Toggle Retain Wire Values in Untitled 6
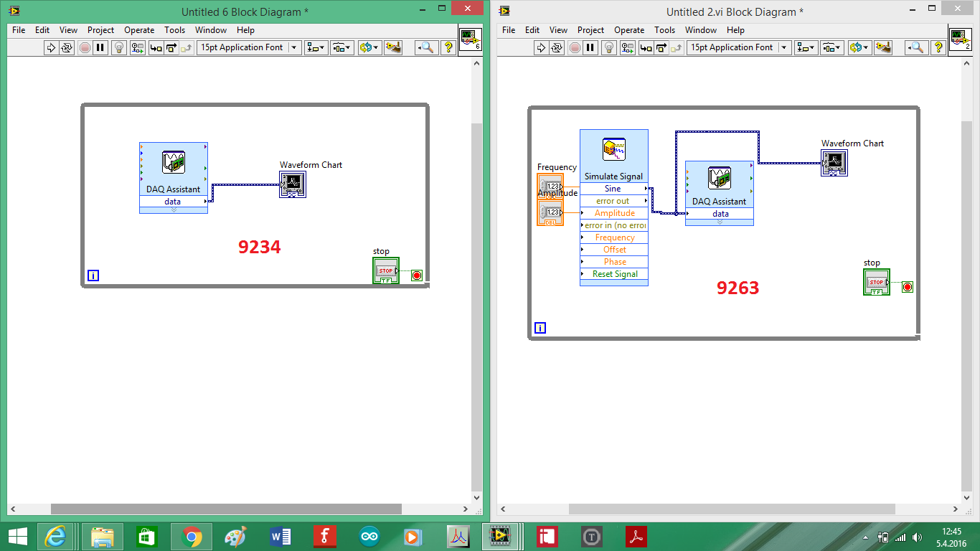 (138, 47)
